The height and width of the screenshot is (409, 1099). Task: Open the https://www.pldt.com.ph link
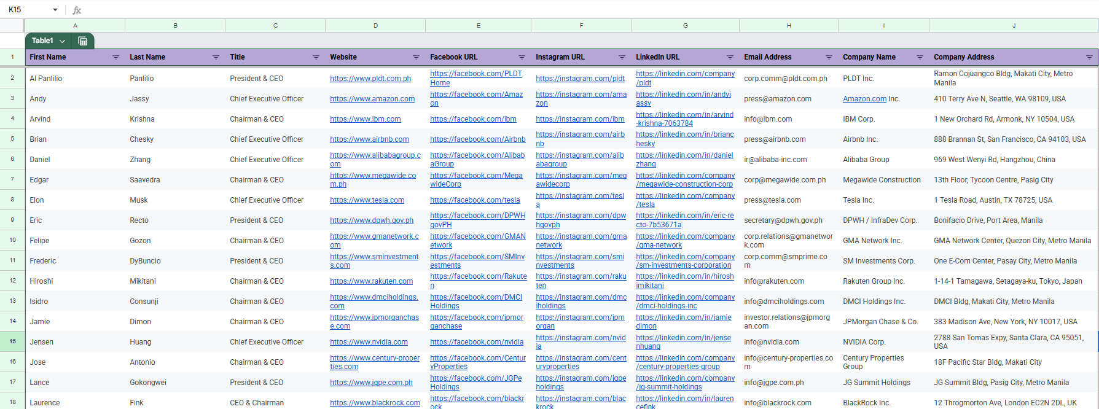370,79
